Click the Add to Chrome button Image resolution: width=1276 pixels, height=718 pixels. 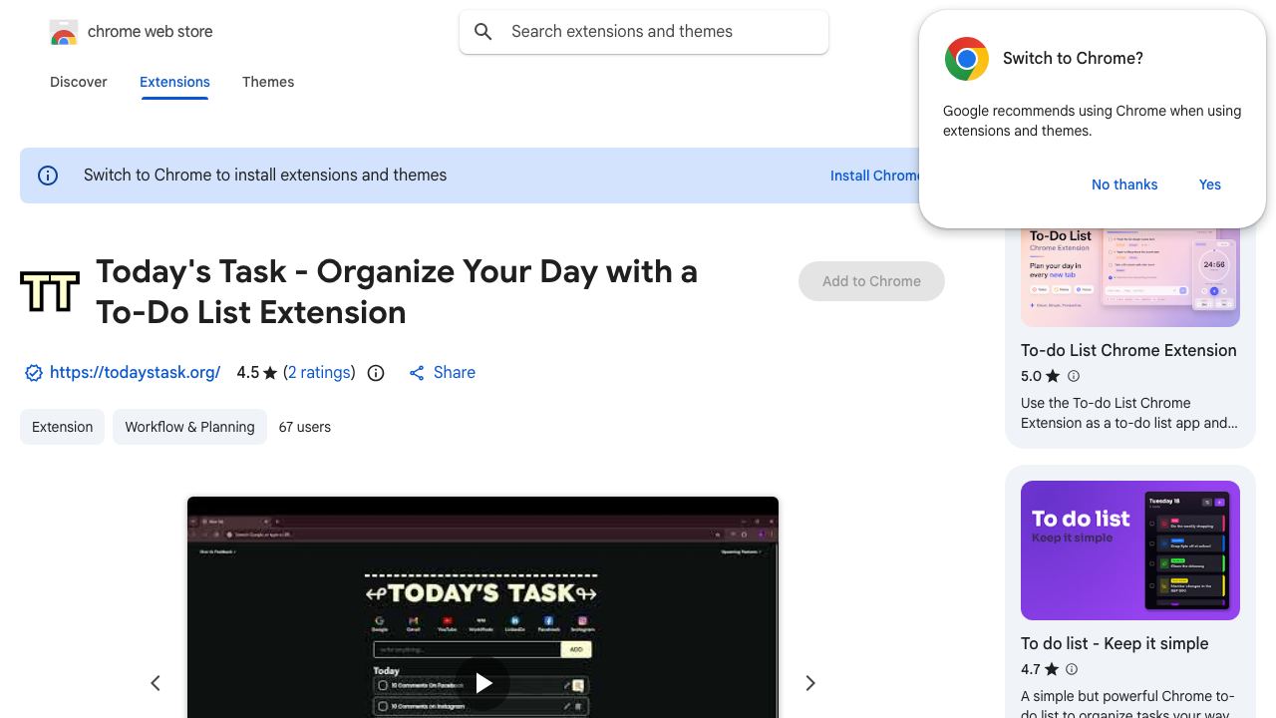click(x=871, y=281)
